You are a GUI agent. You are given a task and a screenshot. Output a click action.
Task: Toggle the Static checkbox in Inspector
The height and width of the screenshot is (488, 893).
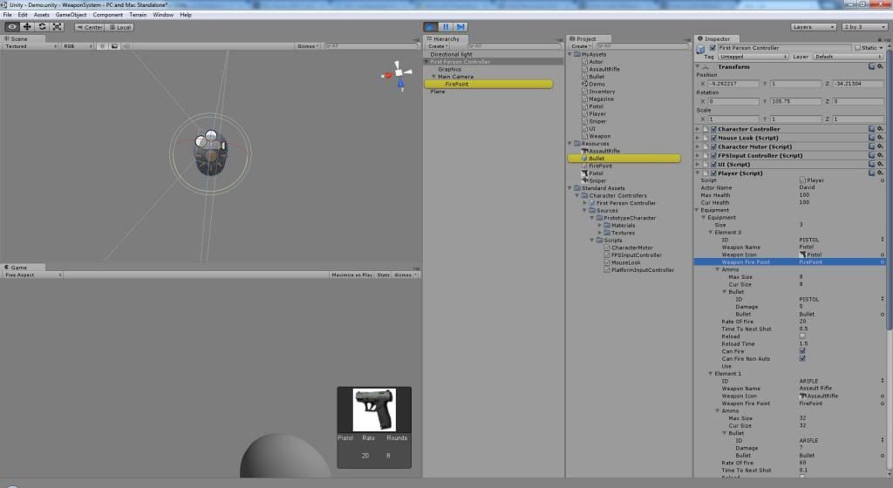pos(857,48)
